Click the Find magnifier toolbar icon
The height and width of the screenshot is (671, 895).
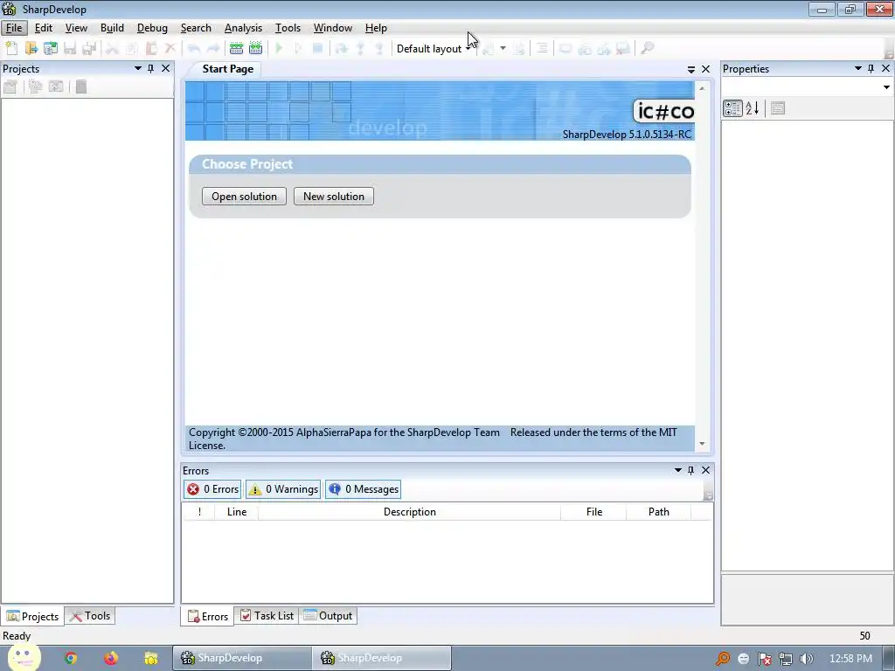coord(647,49)
